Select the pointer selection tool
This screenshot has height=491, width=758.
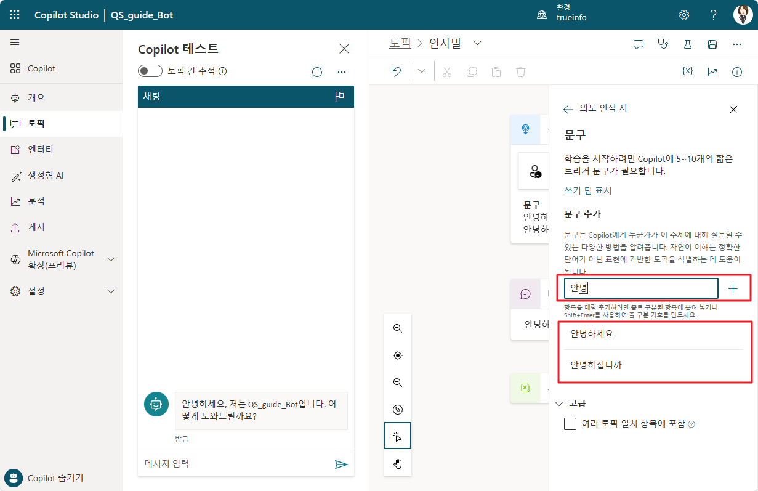(x=398, y=436)
